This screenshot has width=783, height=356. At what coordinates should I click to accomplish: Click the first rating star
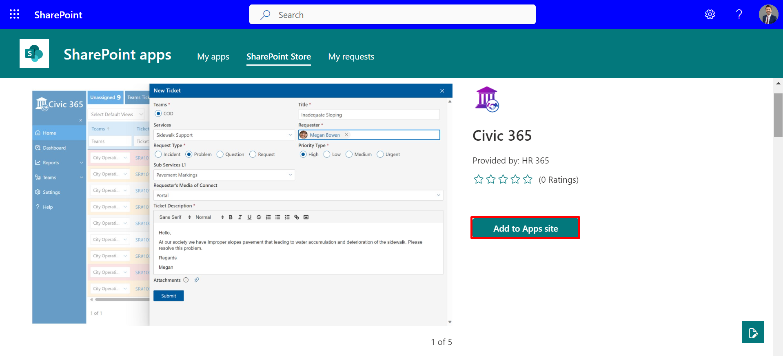(479, 179)
